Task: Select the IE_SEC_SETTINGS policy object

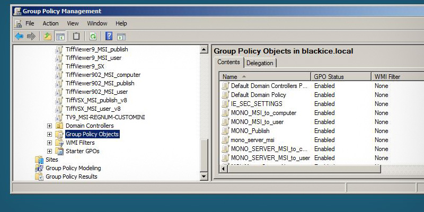Action: click(257, 104)
